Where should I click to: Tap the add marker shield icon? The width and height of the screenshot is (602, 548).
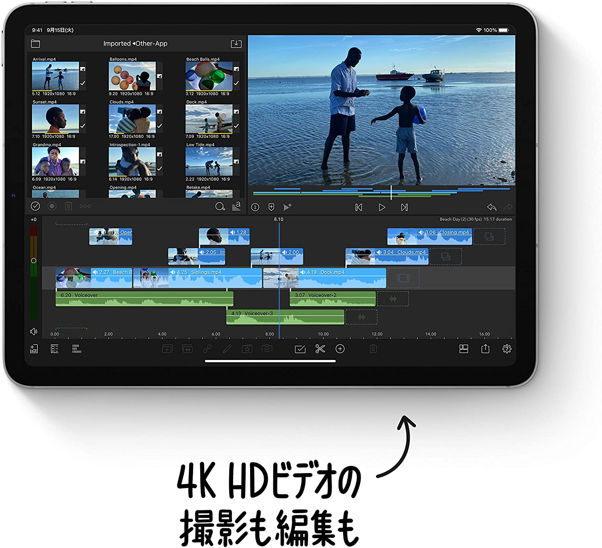click(271, 207)
